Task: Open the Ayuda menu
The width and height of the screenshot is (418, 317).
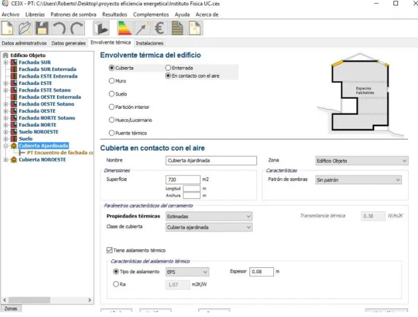Action: point(182,15)
